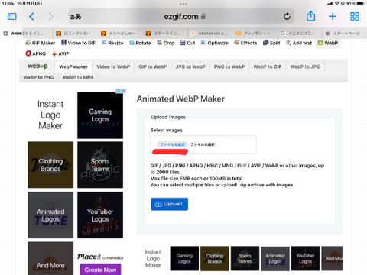Viewport: 367px width, 275px height.
Task: Click Clothing Brands tile in bottom banner
Action: 215,258
